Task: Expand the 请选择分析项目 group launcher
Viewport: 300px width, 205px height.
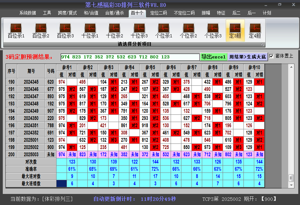Action: coord(263,45)
